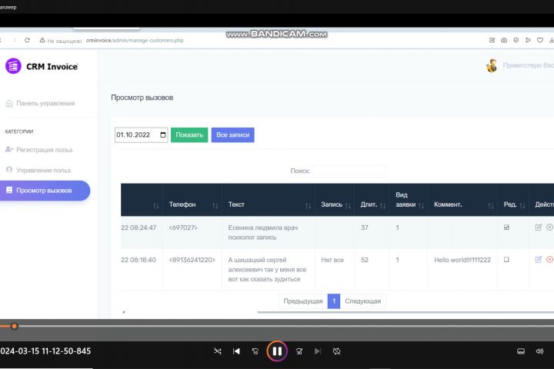Image resolution: width=554 pixels, height=369 pixels.
Task: Jump to the previous track
Action: 236,351
